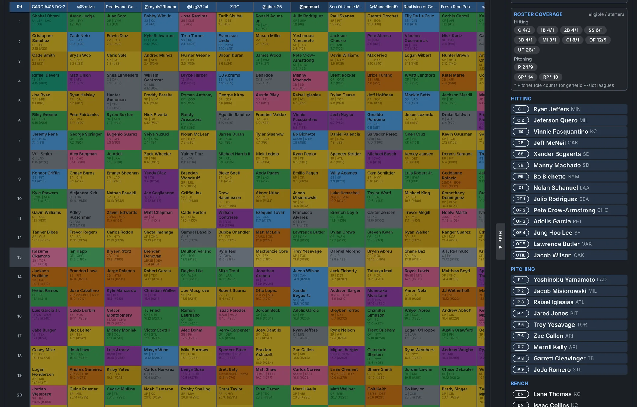This screenshot has width=637, height=407.
Task: Select the SS Xander Bogaerts lineup row
Action: tap(569, 154)
